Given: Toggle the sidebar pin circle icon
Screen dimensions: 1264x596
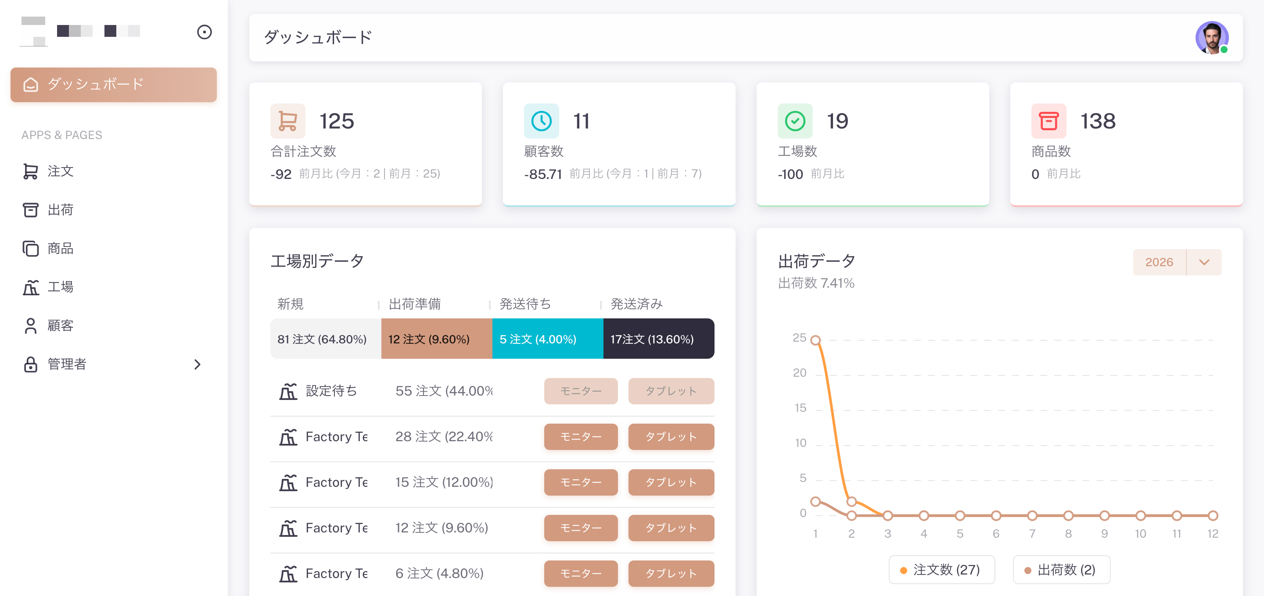Looking at the screenshot, I should tap(204, 32).
